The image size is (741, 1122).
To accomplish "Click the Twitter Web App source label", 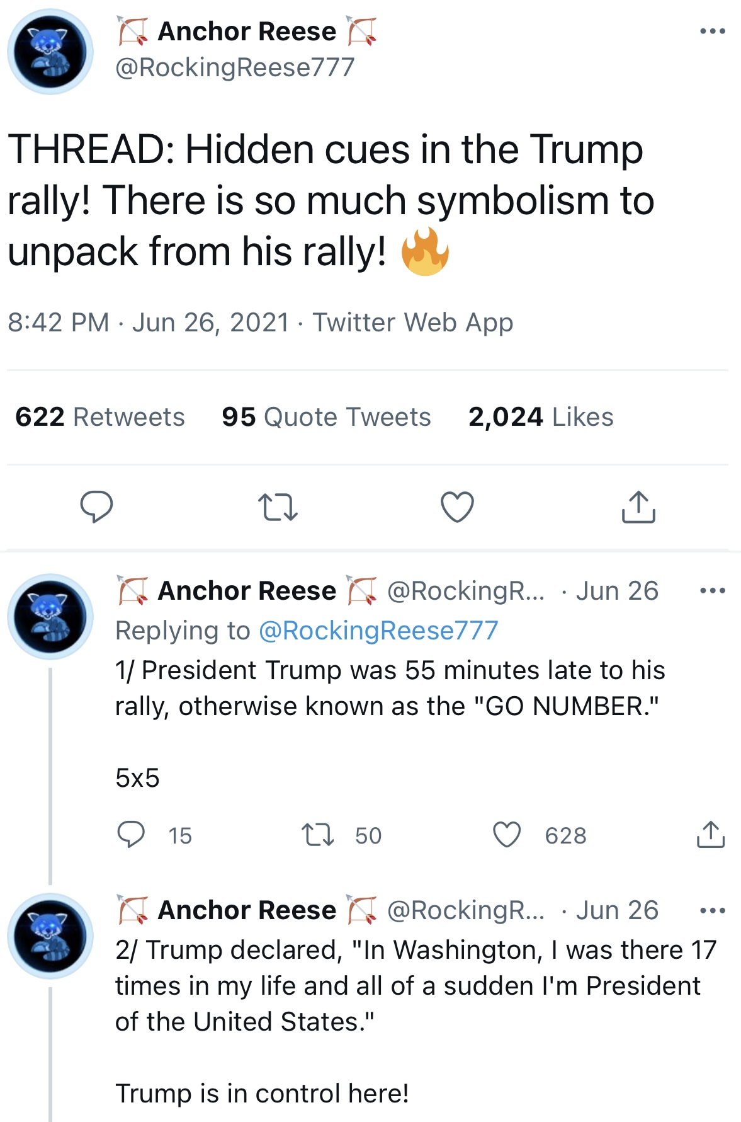I will 413,323.
